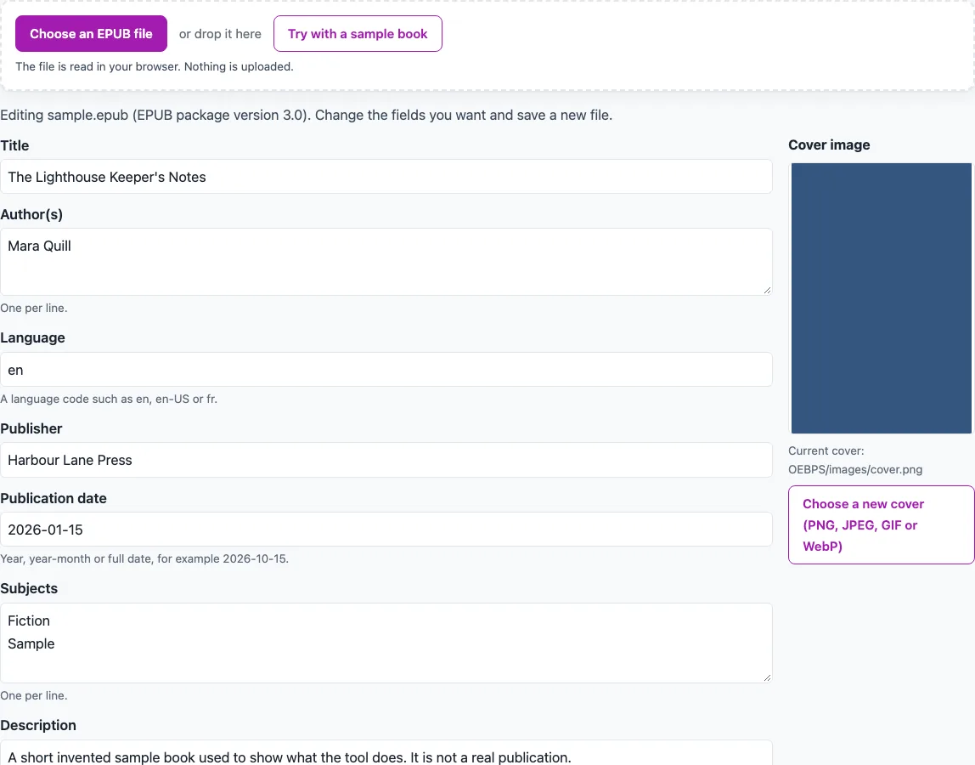Choose a new cover image button
The width and height of the screenshot is (975, 765).
coord(881,524)
